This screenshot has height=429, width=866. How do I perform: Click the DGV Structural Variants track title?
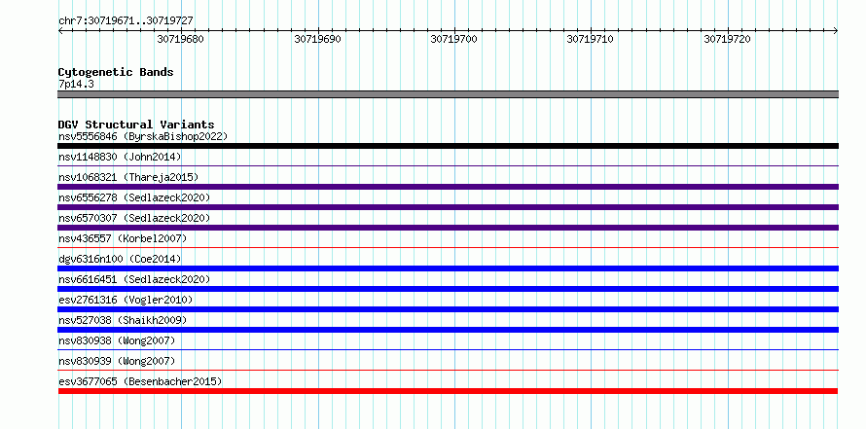pyautogui.click(x=136, y=125)
